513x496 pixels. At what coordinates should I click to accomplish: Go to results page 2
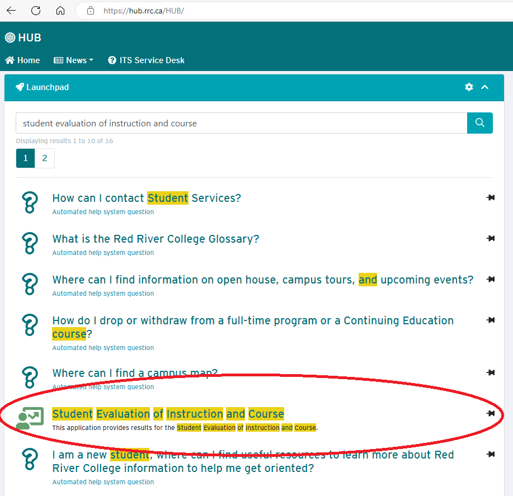click(45, 158)
